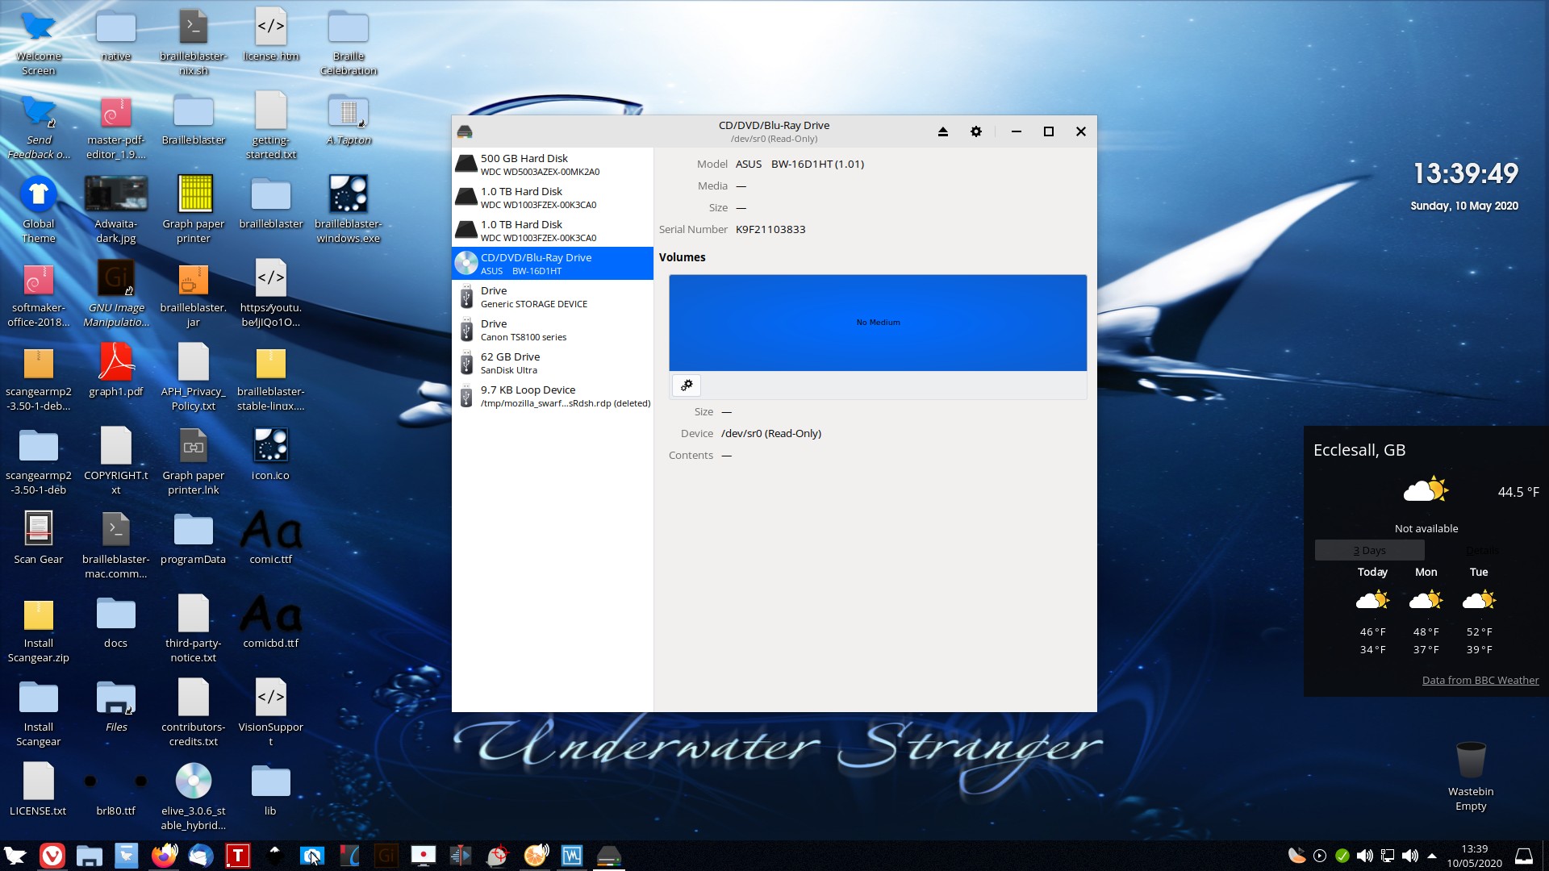1549x871 pixels.
Task: Click the Generic STORAGE DEVICE icon
Action: [466, 296]
